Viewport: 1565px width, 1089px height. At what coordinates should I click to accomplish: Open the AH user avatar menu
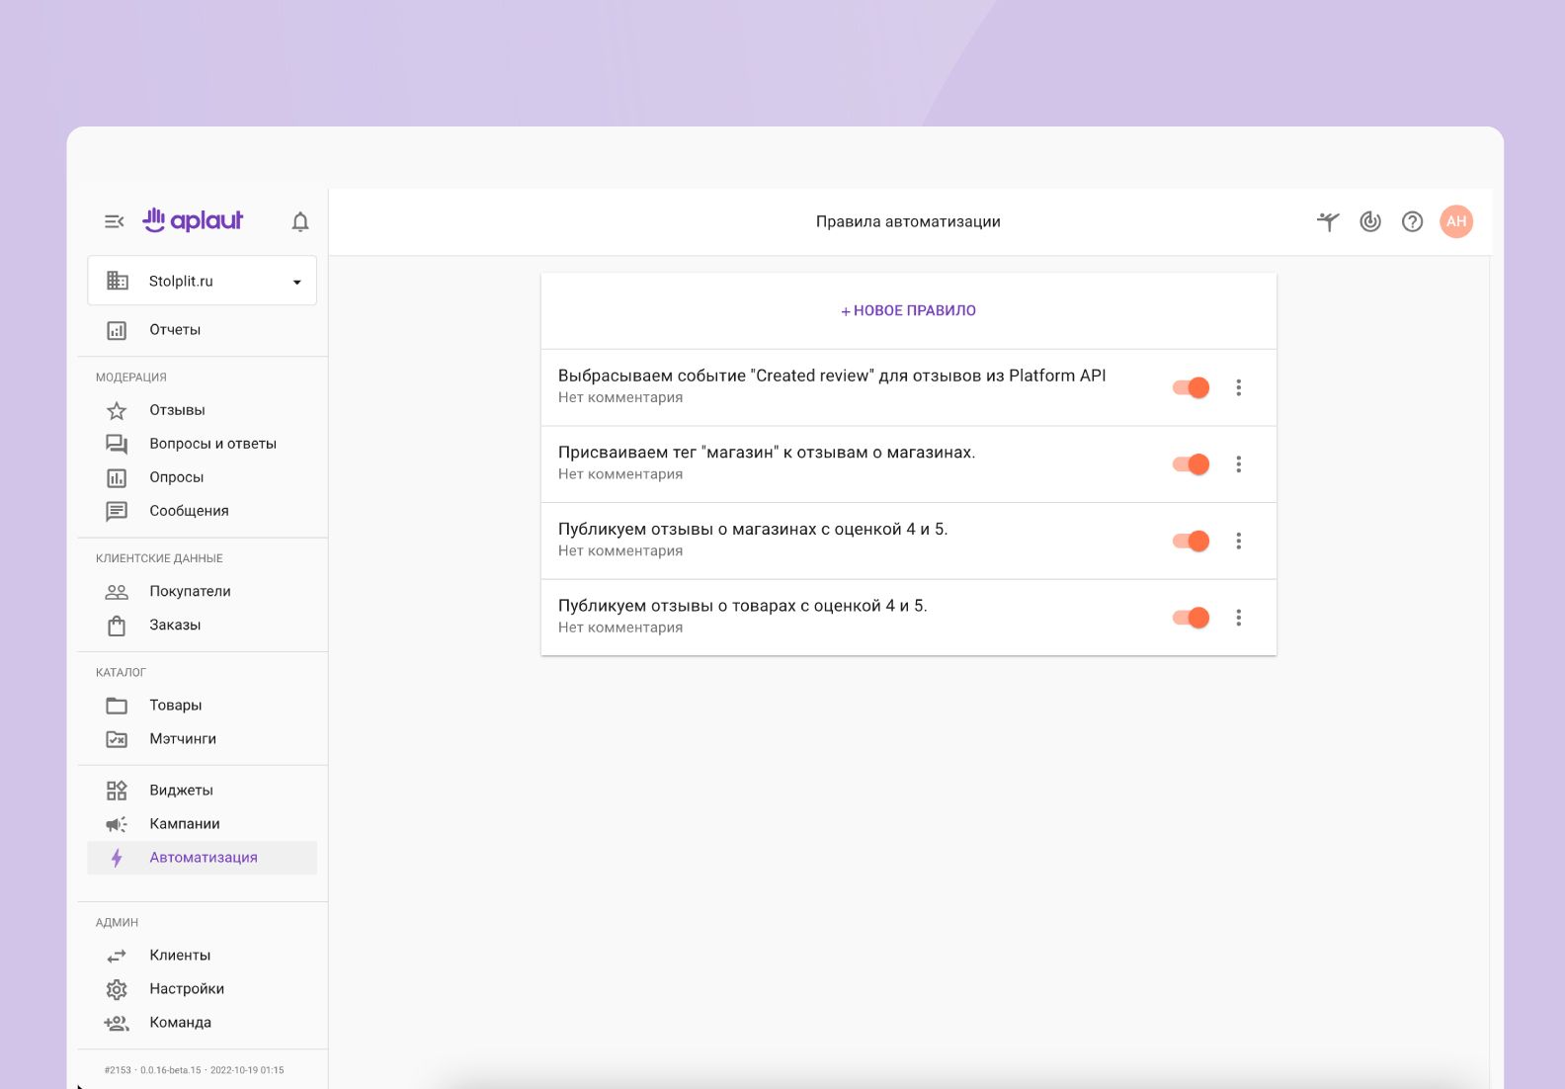[1455, 221]
